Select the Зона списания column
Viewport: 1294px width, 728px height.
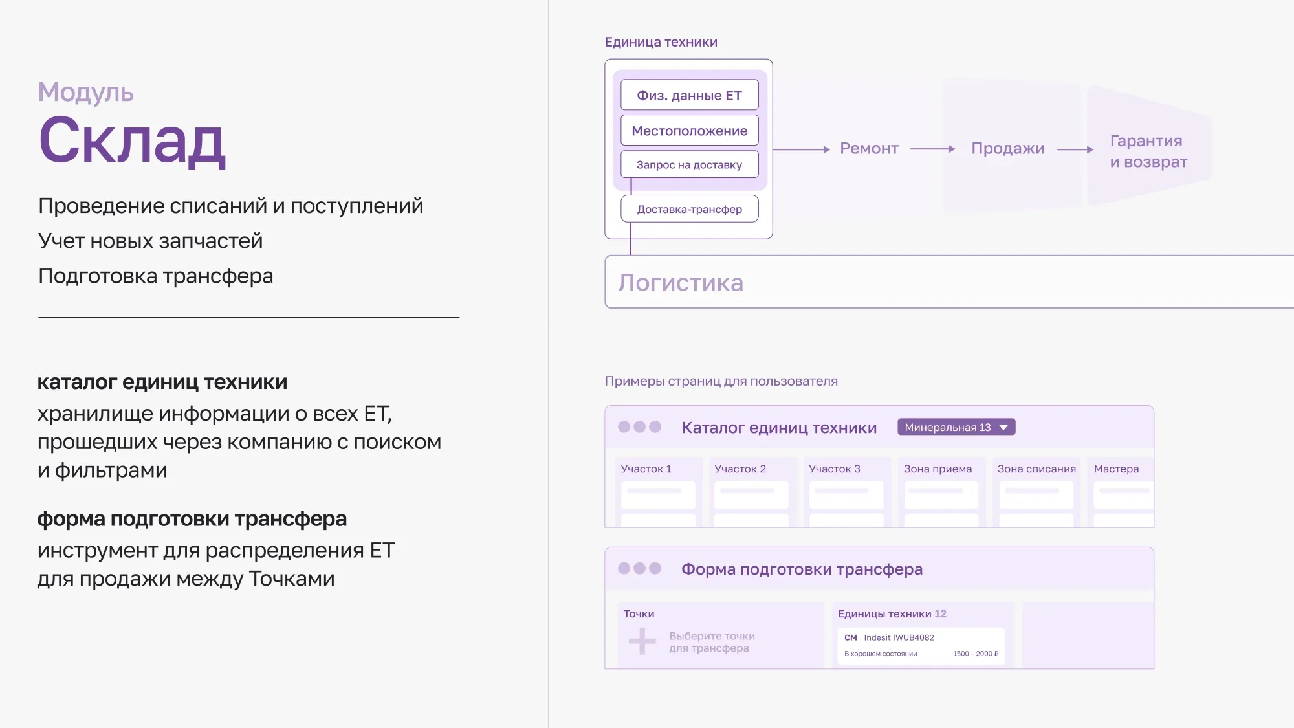click(1036, 469)
